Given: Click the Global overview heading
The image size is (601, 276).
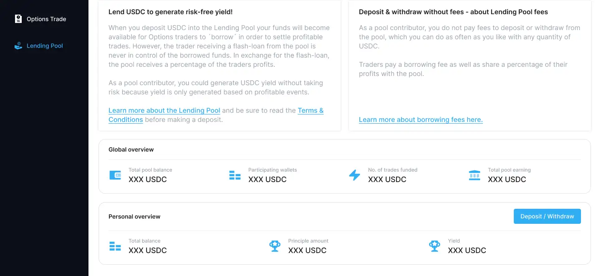Looking at the screenshot, I should 131,149.
